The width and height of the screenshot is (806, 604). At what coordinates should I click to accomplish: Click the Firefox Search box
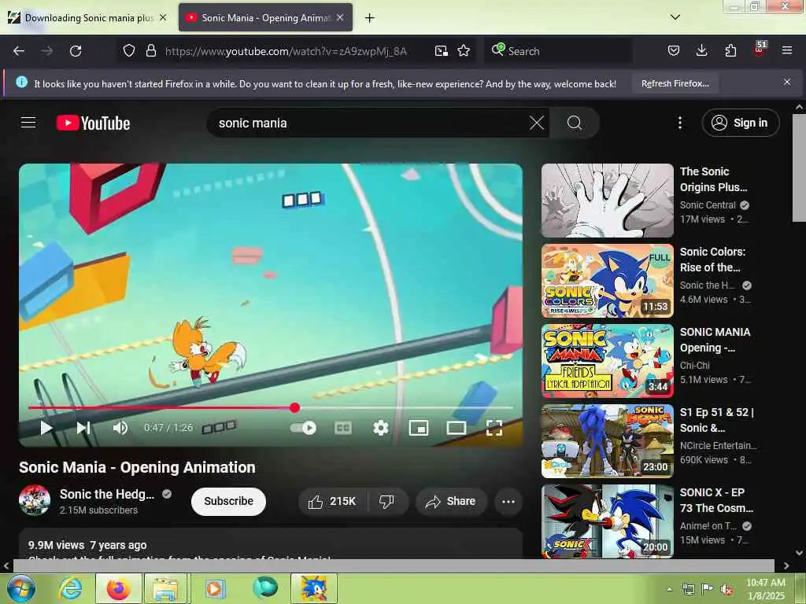click(x=558, y=51)
